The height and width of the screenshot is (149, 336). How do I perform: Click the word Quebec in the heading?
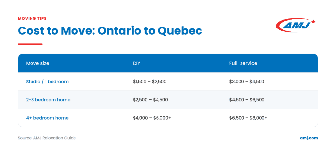coord(180,31)
